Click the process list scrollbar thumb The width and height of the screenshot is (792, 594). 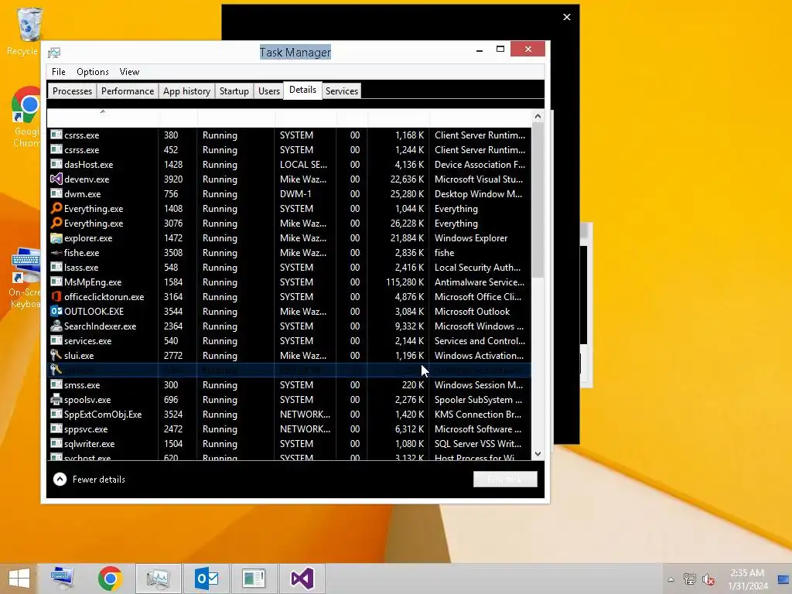click(x=538, y=200)
